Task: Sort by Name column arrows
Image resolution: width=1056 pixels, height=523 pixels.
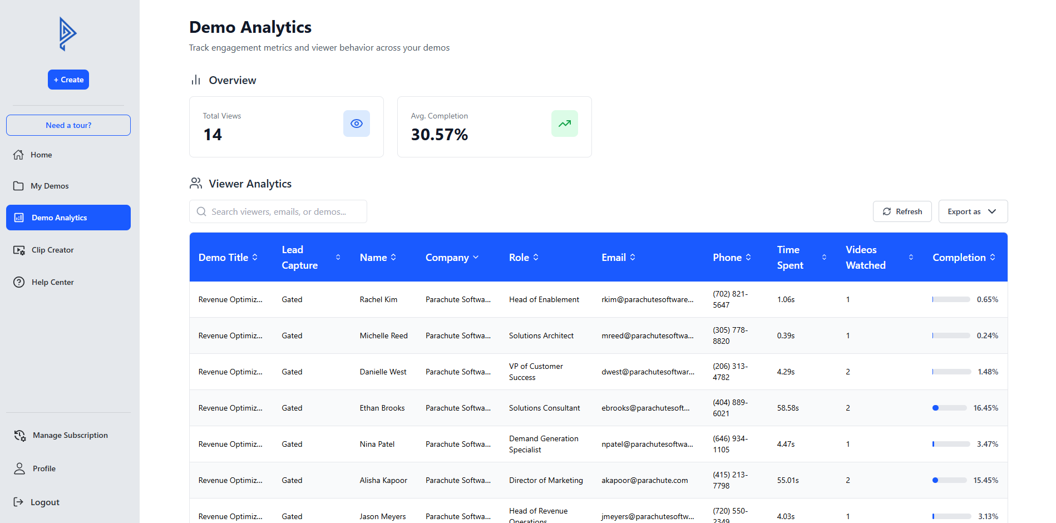Action: click(393, 257)
